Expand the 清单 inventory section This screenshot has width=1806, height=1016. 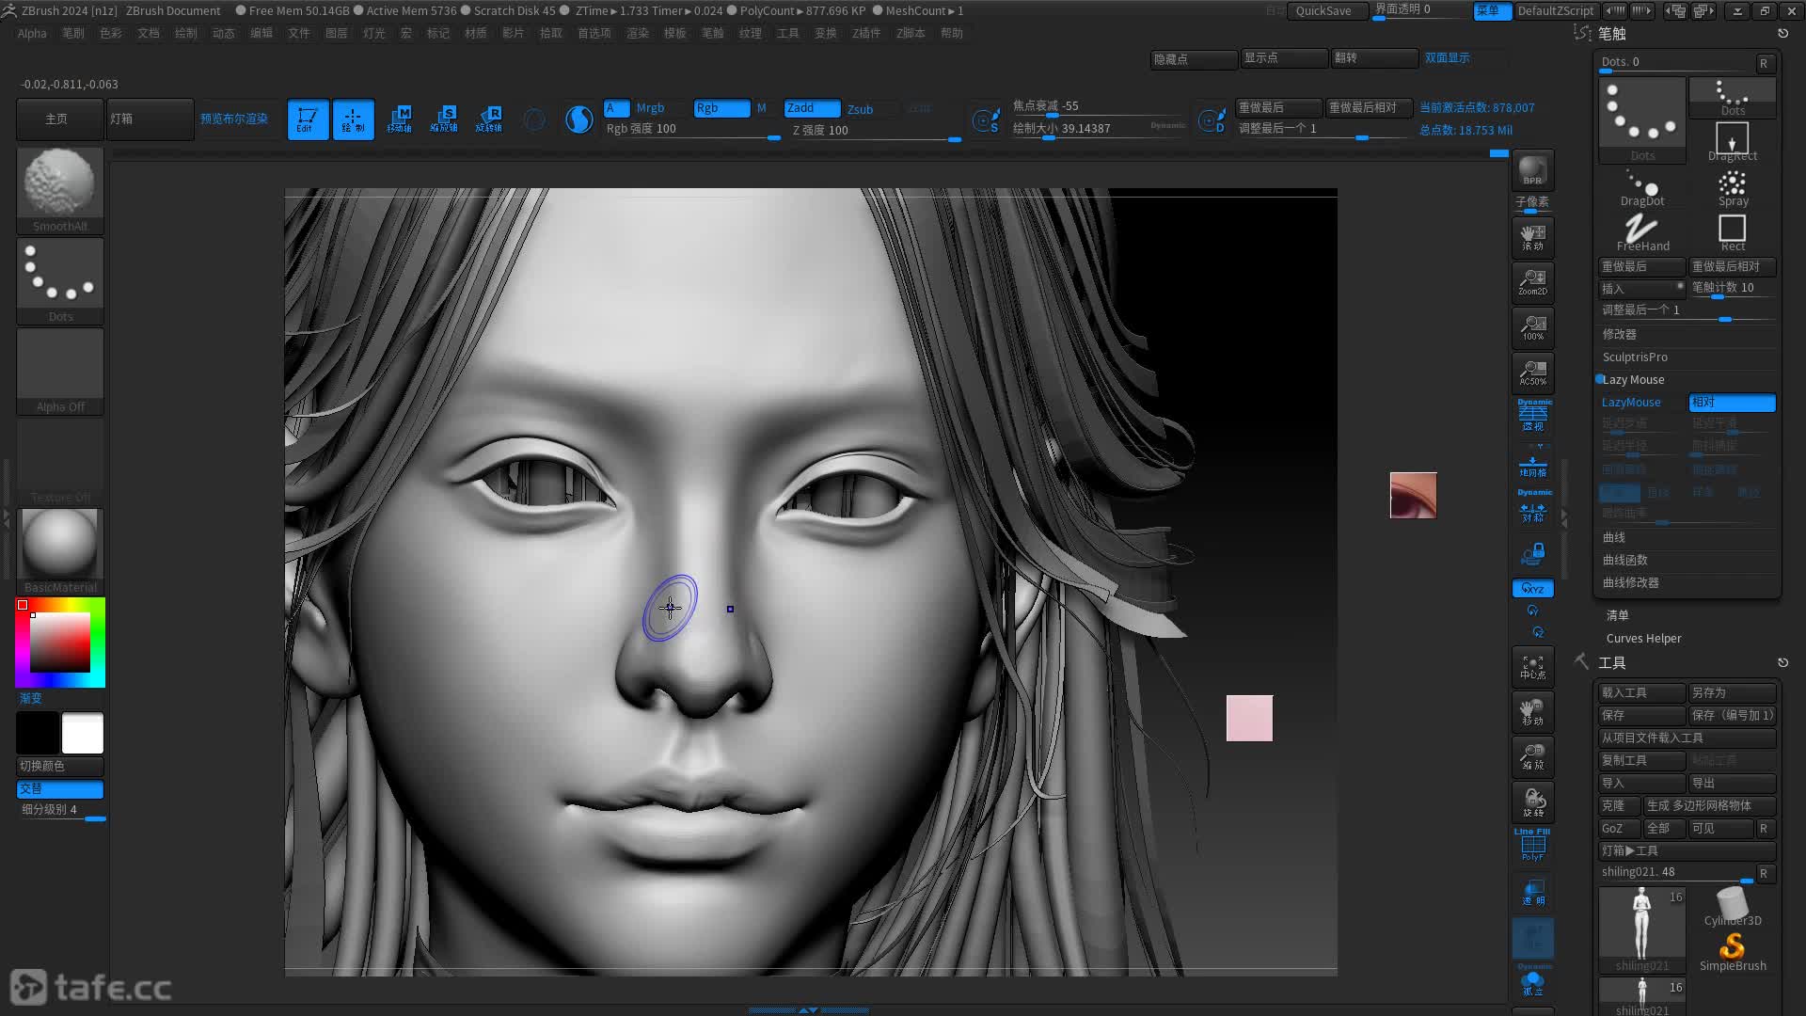tap(1618, 616)
